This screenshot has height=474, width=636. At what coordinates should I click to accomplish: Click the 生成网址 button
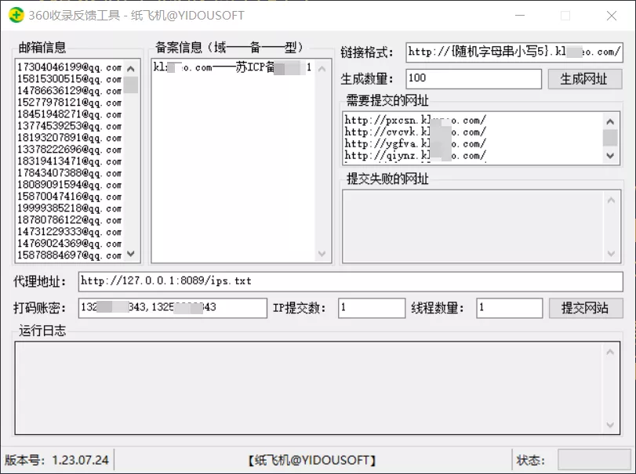pos(584,79)
